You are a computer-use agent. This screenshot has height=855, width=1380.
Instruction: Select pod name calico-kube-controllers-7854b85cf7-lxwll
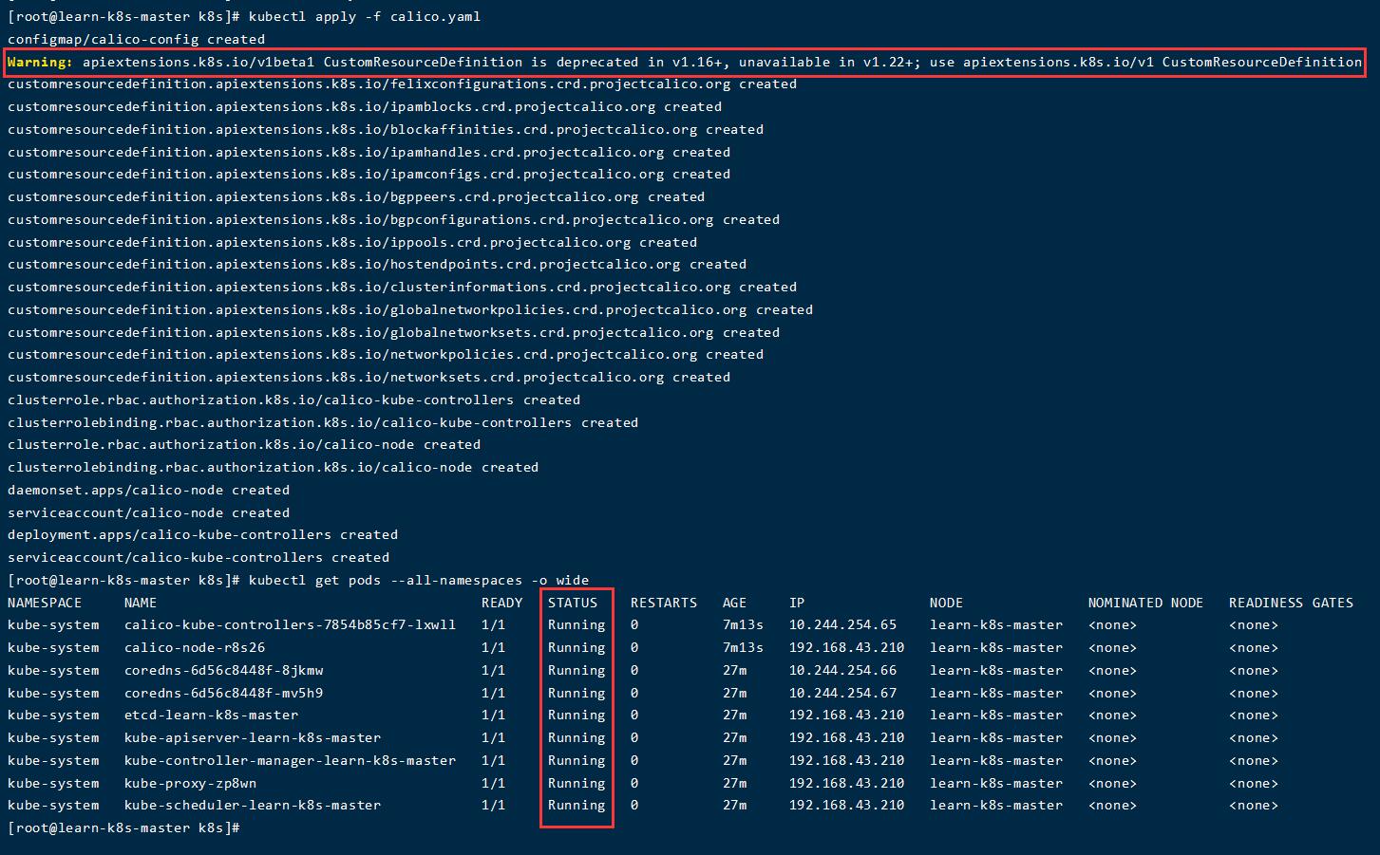point(291,625)
